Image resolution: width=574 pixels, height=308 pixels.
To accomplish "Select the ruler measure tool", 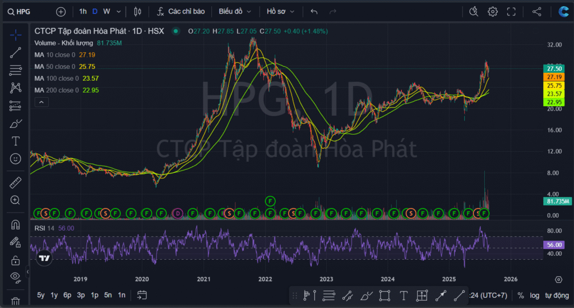I will (16, 183).
